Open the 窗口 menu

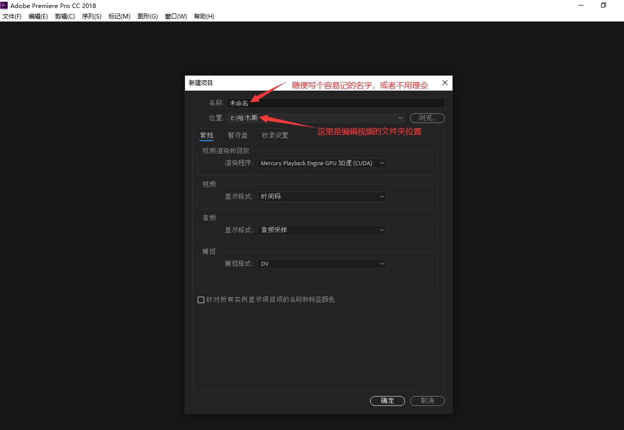pos(175,16)
